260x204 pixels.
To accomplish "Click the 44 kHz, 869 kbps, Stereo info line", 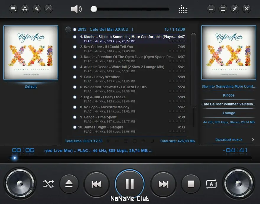I will [229, 122].
